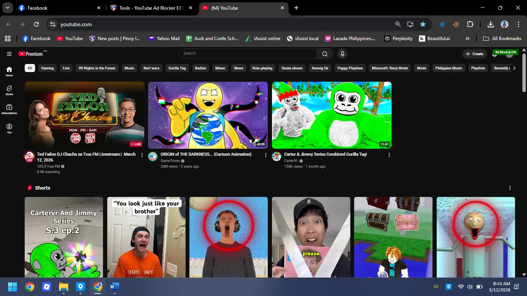Open the Perplexity bookmark
This screenshot has width=527, height=296.
[x=398, y=39]
